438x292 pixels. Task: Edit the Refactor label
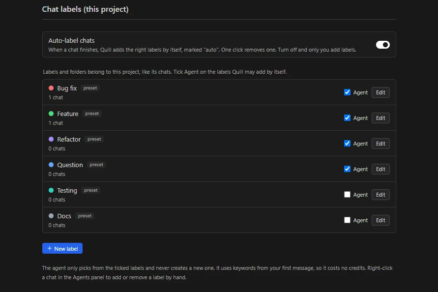click(380, 144)
